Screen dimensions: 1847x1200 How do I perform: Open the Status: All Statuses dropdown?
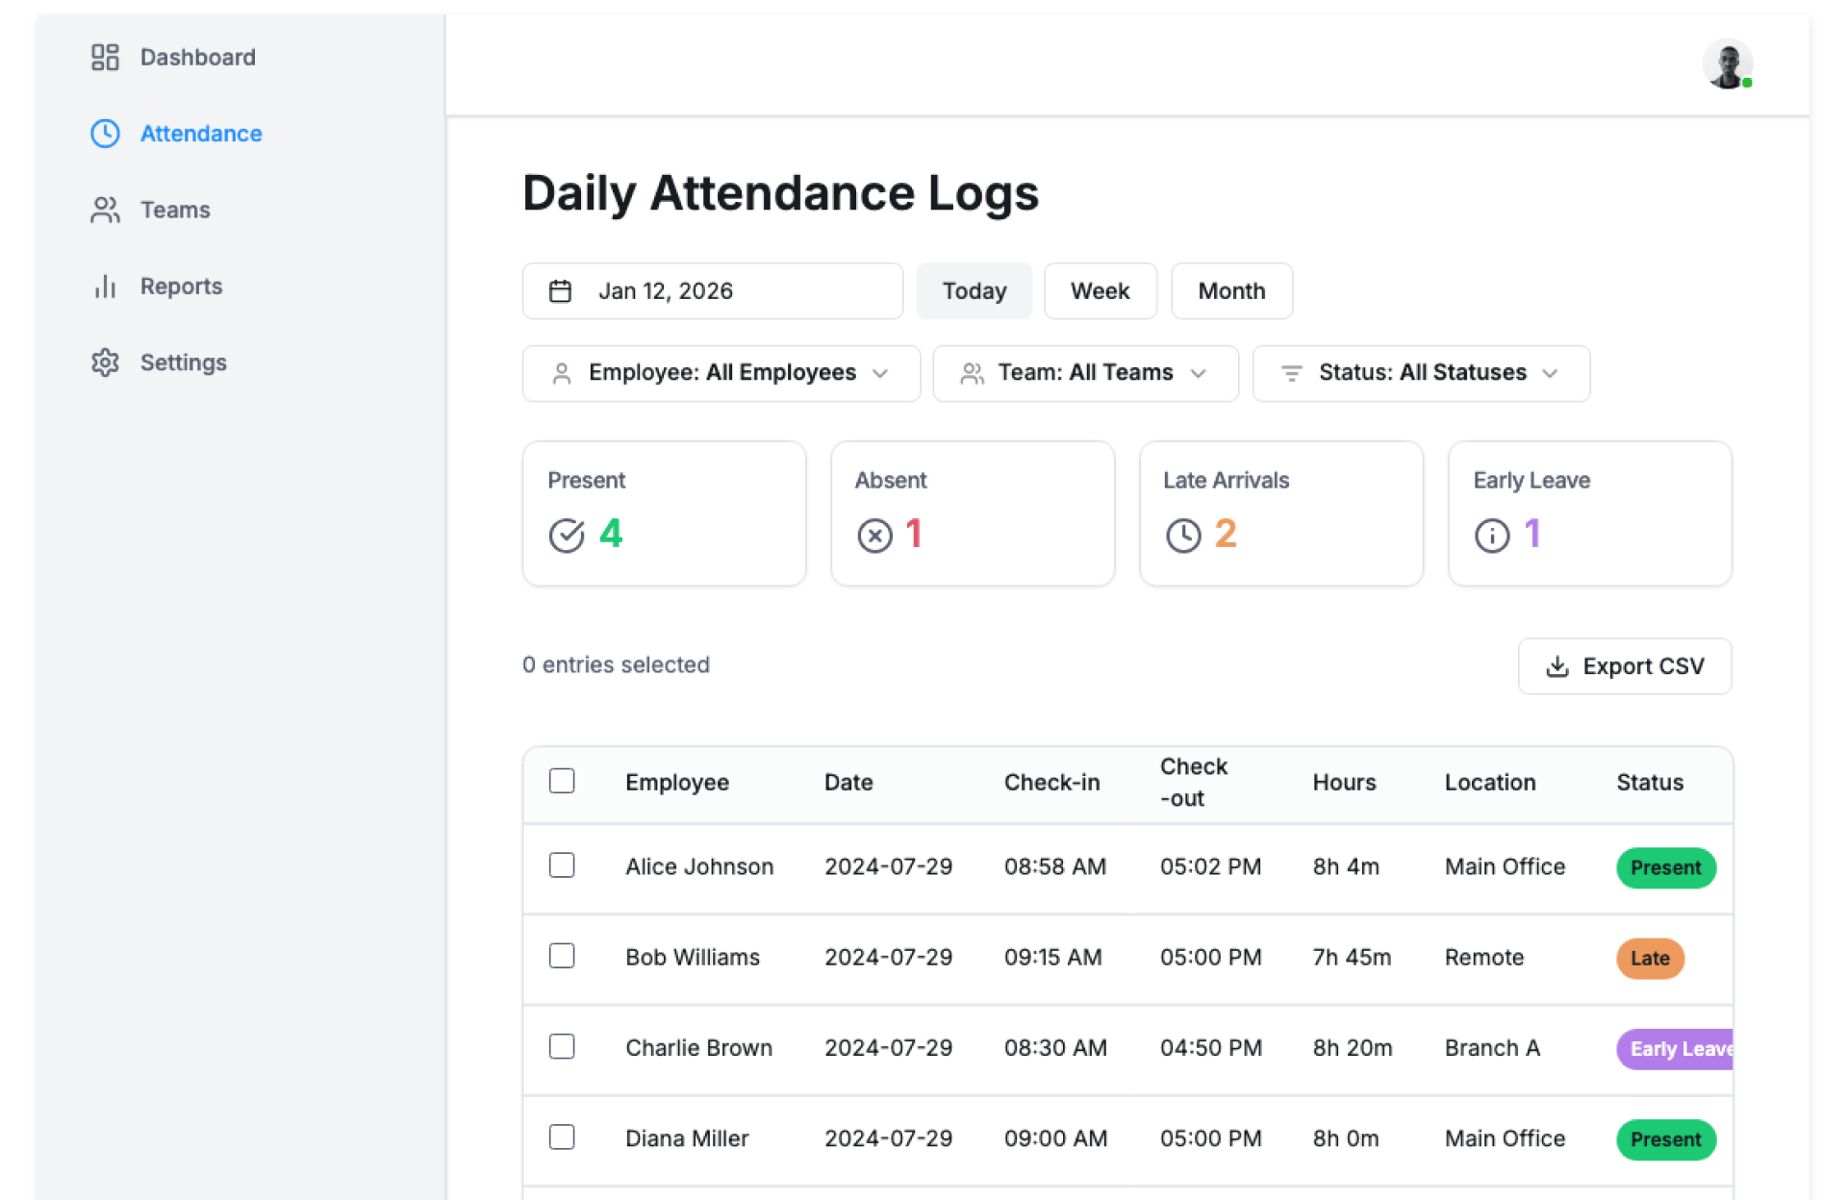pos(1420,373)
